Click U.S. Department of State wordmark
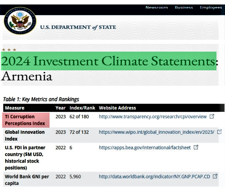 (x=78, y=27)
